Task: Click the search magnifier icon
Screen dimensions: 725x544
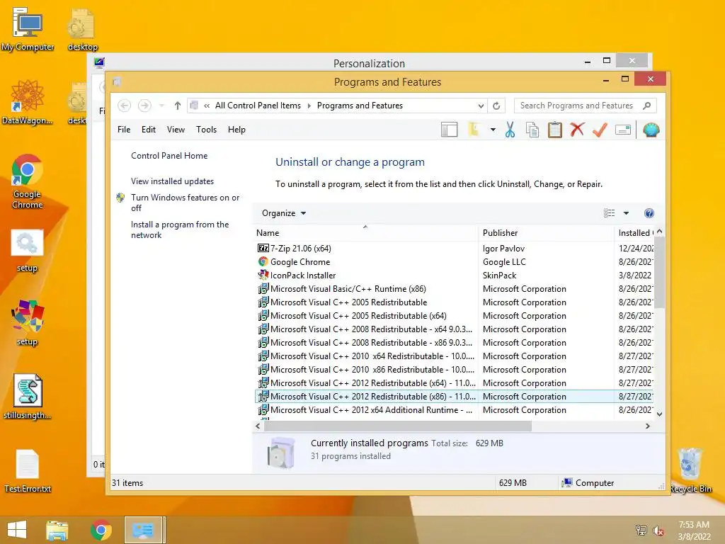Action: (647, 106)
